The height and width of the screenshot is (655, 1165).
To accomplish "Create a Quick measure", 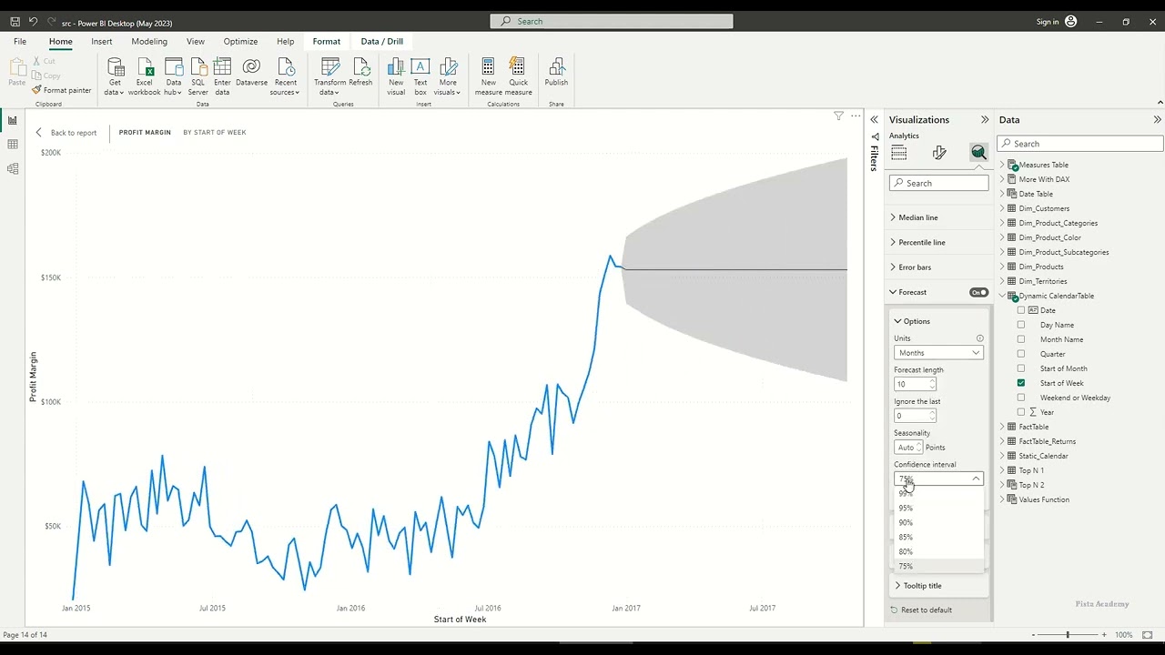I will click(x=518, y=76).
